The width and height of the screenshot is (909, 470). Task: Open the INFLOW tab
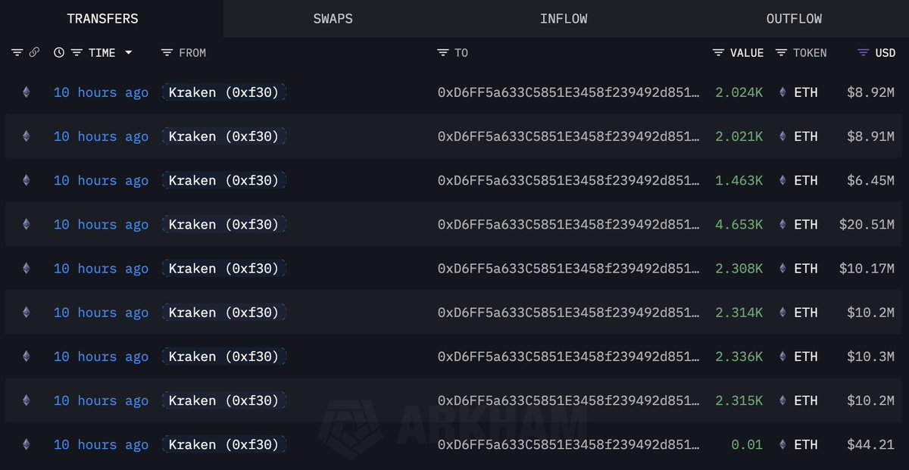coord(564,19)
